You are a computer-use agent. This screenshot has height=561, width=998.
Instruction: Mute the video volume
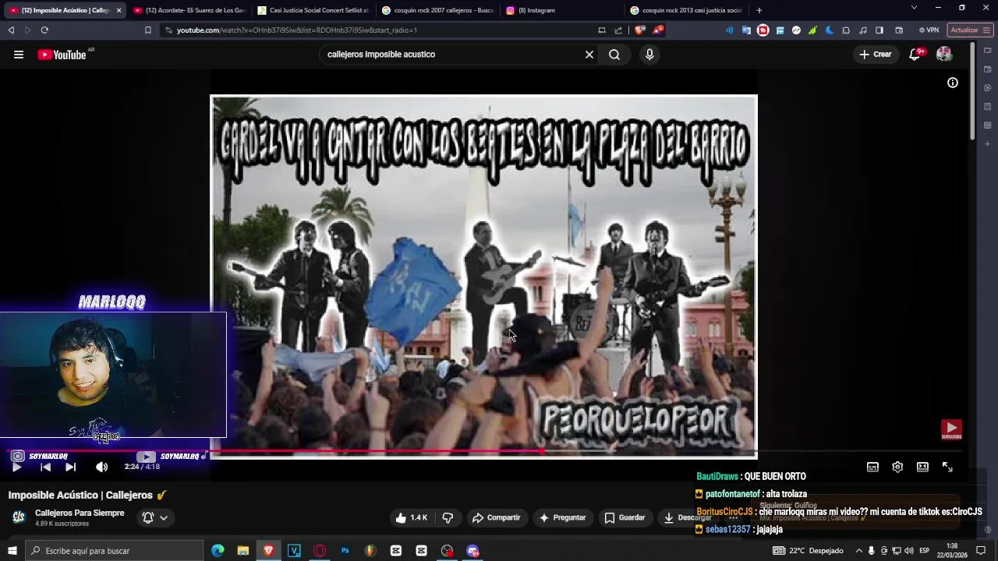[101, 467]
